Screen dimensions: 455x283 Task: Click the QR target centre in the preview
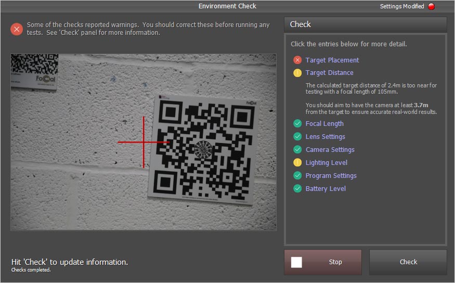coord(203,149)
